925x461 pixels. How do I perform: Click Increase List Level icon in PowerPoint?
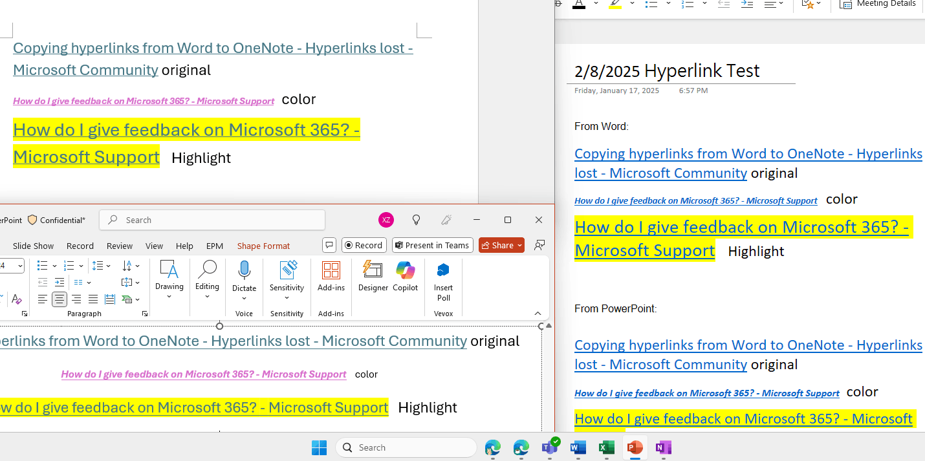click(x=60, y=283)
